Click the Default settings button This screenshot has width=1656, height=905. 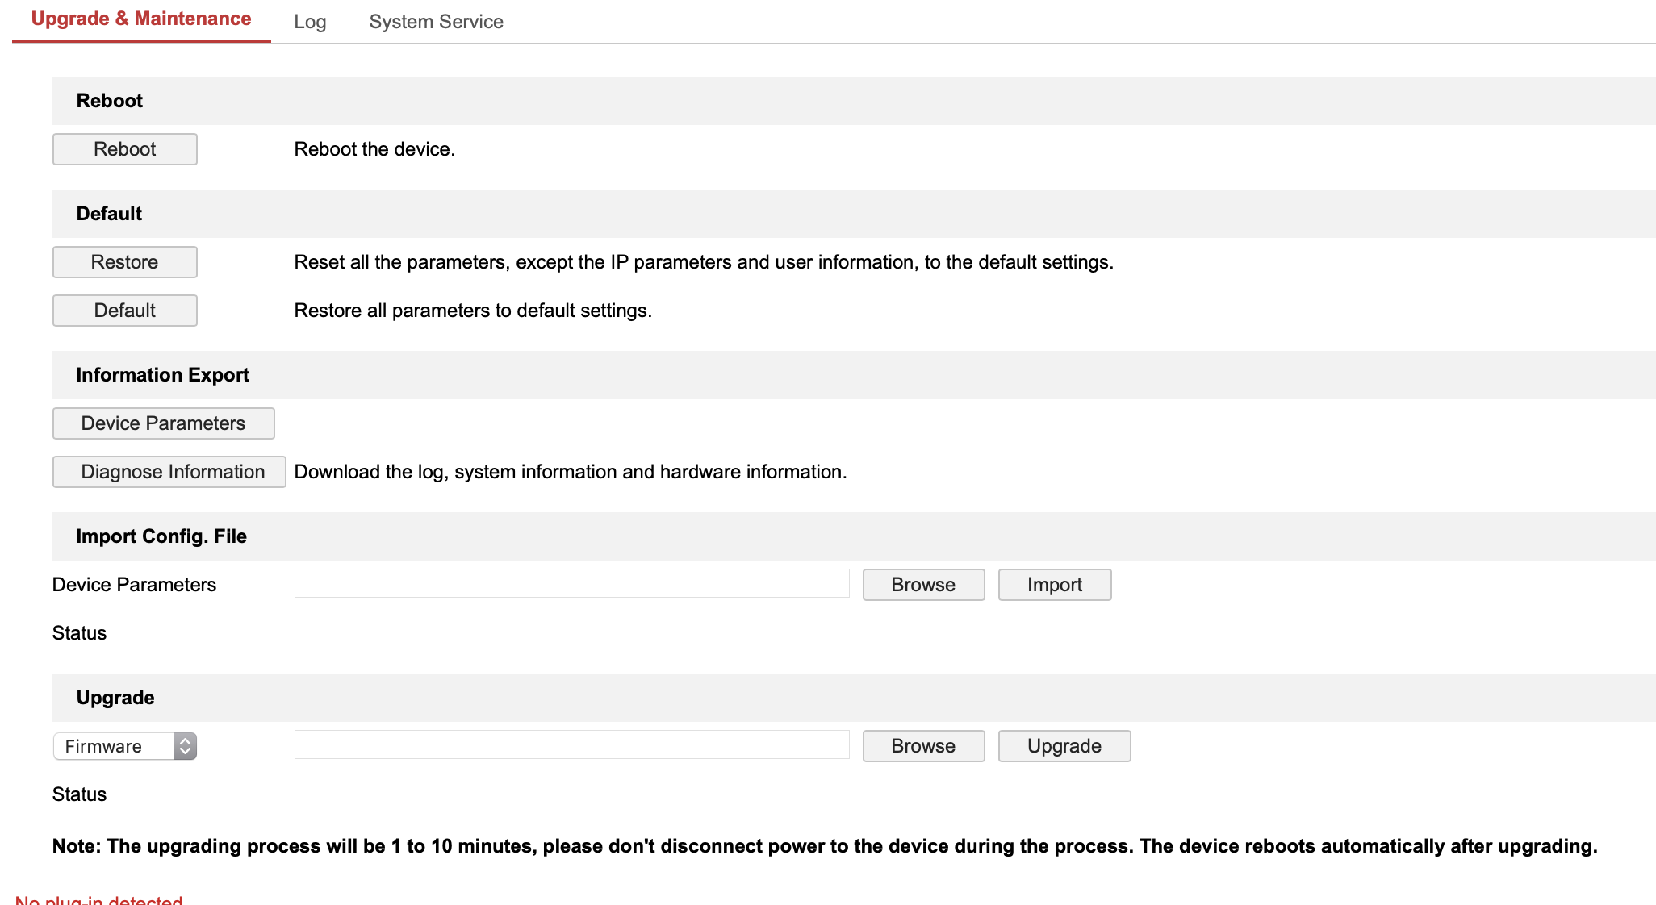click(x=124, y=311)
